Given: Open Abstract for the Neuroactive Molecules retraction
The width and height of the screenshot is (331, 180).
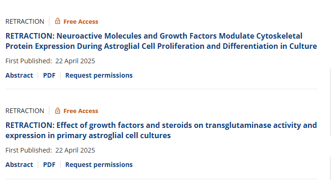Looking at the screenshot, I should click(x=19, y=75).
